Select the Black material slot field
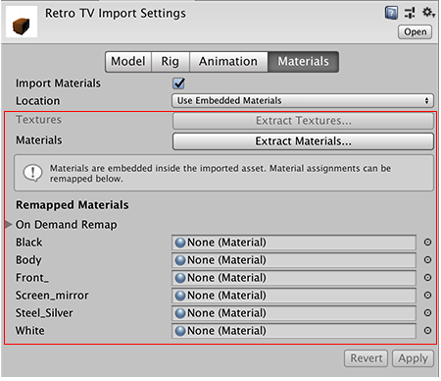Viewport: 441px width, 381px height. point(294,243)
